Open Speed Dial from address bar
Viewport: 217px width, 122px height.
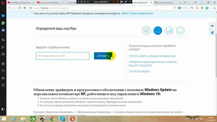(x=25, y=8)
